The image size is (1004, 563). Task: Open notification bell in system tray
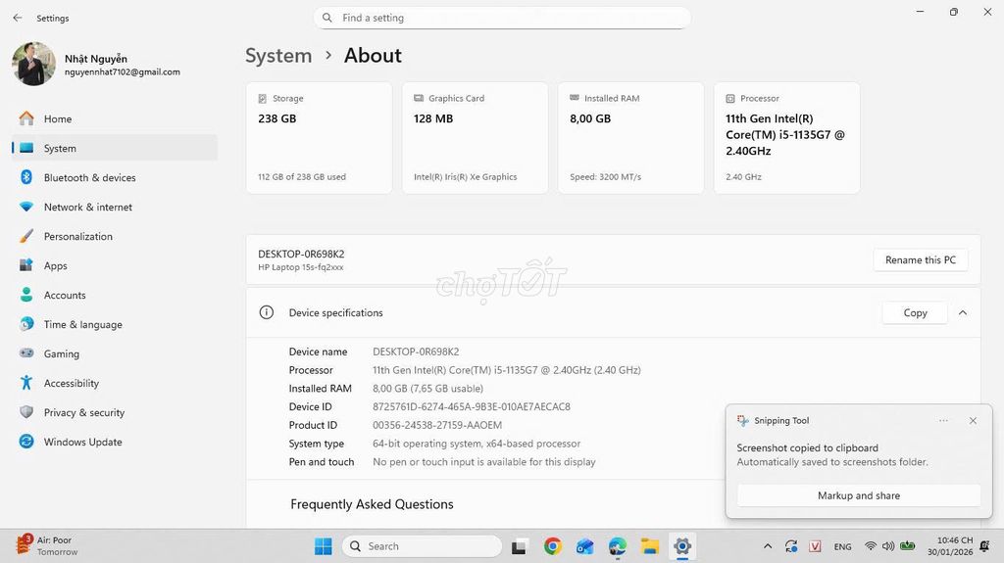984,546
